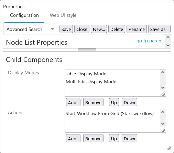The image size is (174, 153).
Task: Switch to the Web UI style tab
Action: [63, 15]
